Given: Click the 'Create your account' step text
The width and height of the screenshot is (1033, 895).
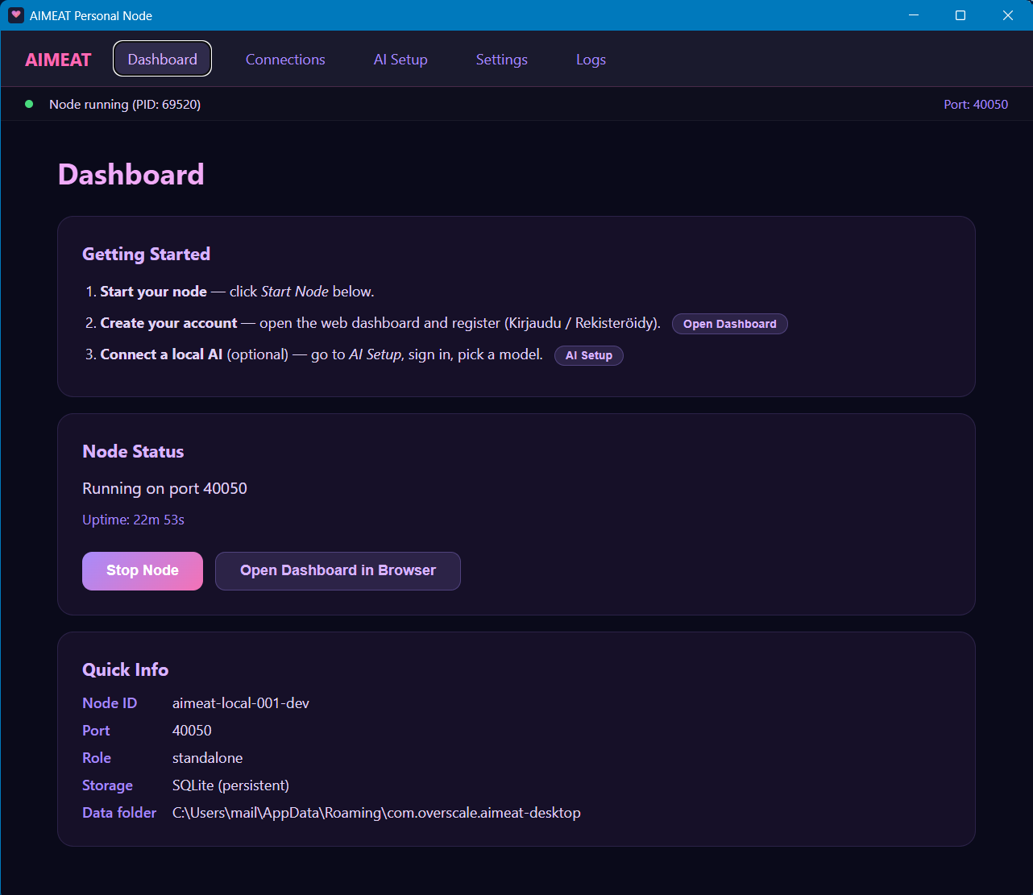Looking at the screenshot, I should [168, 323].
